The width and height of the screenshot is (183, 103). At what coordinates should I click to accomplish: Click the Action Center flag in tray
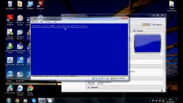click(x=153, y=101)
